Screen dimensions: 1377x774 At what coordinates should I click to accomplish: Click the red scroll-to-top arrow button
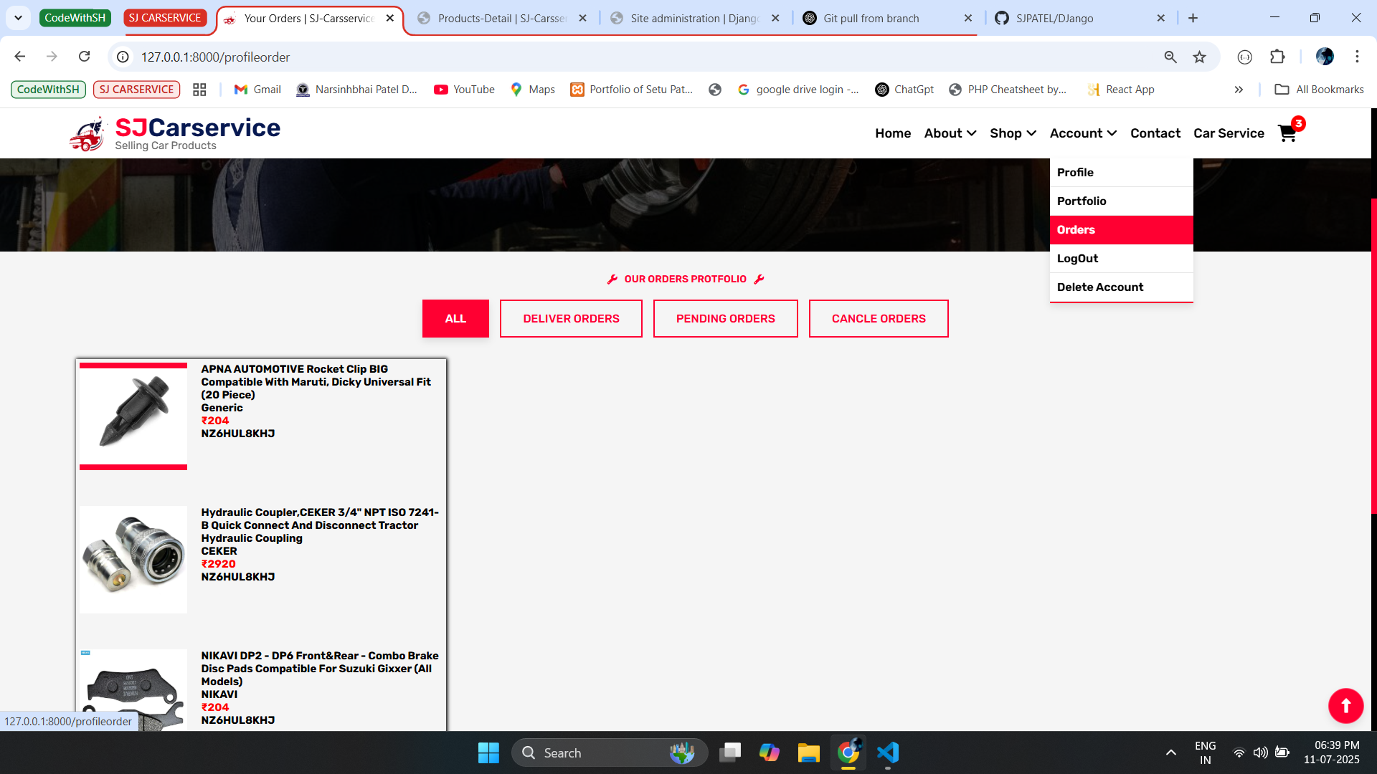point(1345,706)
